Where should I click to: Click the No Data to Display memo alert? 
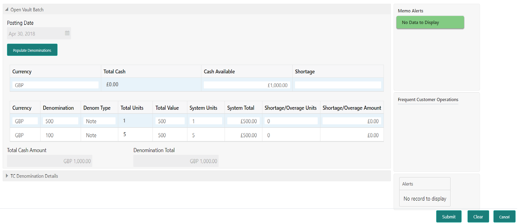click(430, 22)
